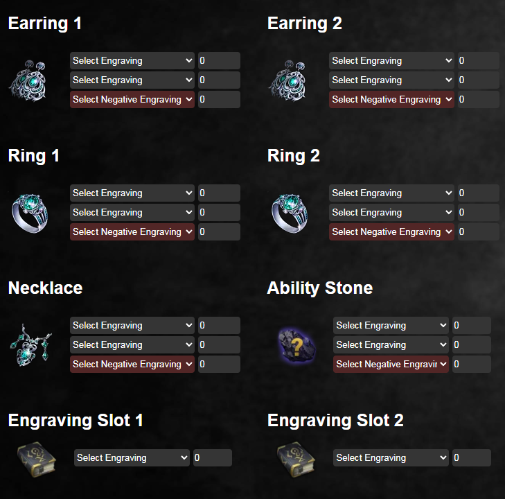505x499 pixels.
Task: Click the Earring 2 jewelry icon
Action: [x=287, y=80]
